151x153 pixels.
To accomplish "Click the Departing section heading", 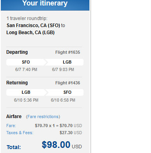I will 17,52.
